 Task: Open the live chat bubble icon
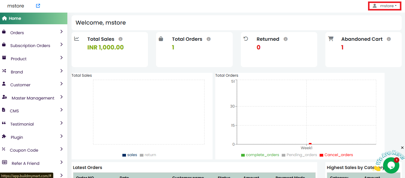391,165
